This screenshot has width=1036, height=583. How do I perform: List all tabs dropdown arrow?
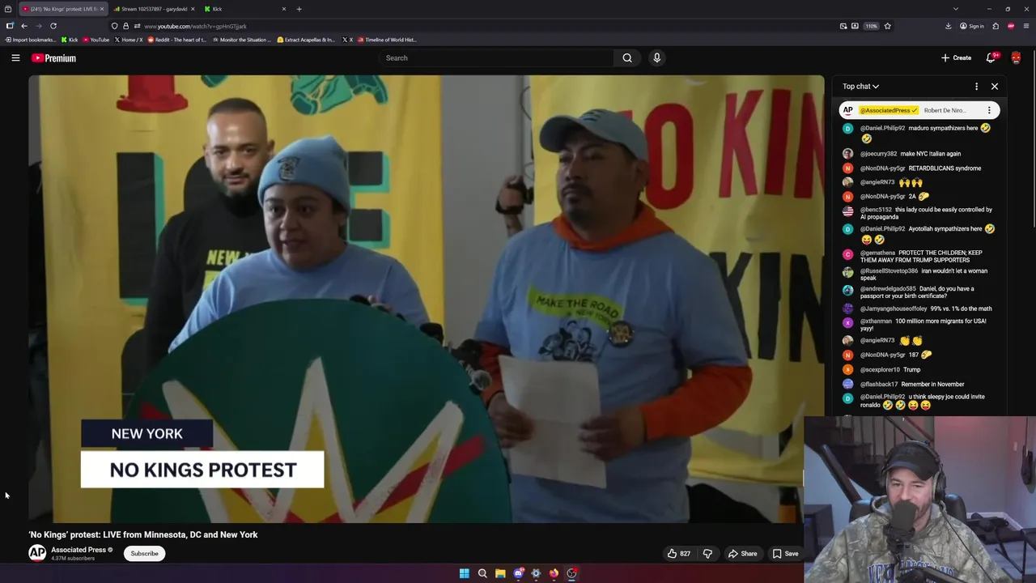pos(955,9)
